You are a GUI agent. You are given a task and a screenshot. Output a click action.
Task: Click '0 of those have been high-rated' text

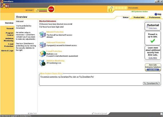point(51,27)
